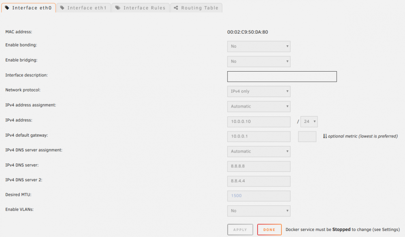
Task: Open the Interface eth1 tab
Action: point(83,8)
